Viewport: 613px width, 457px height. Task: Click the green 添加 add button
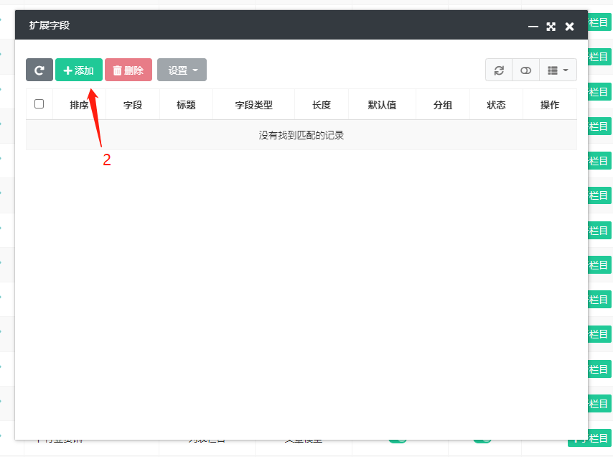click(78, 70)
